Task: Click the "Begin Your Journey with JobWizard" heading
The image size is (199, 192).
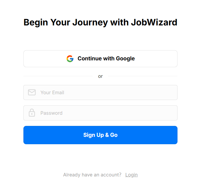Action: pos(100,22)
